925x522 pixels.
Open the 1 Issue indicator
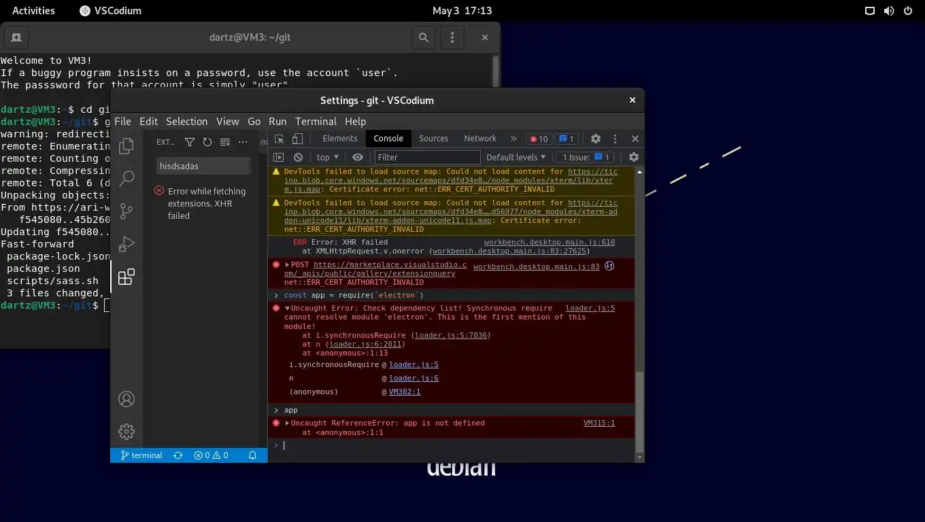click(586, 157)
